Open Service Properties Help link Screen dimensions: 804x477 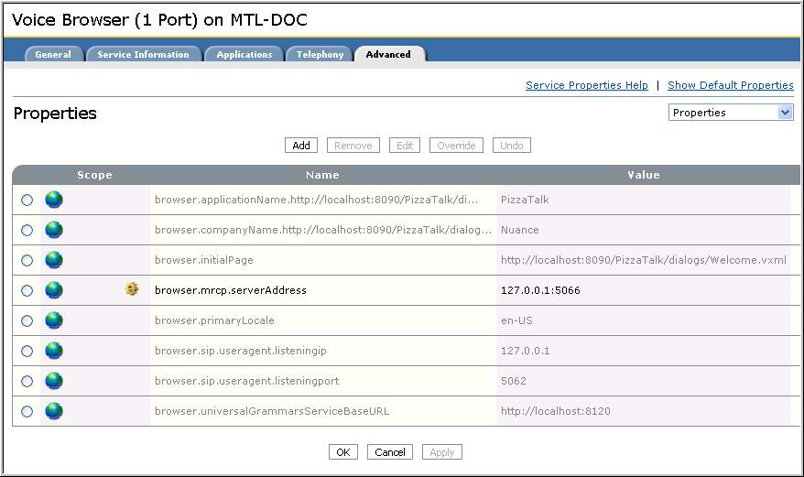pos(586,85)
